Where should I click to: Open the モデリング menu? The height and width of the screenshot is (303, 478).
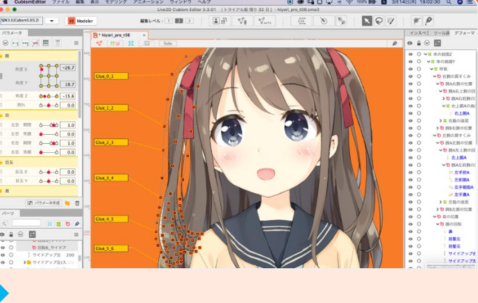(116, 2)
